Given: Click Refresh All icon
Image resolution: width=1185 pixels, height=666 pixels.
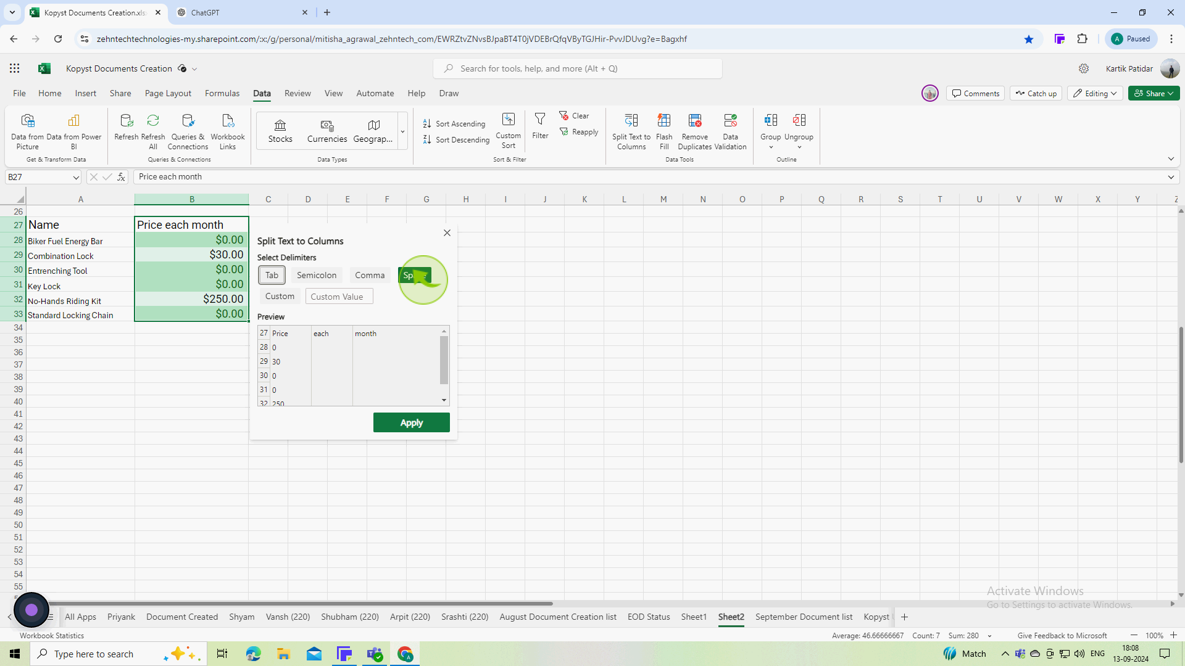Looking at the screenshot, I should coord(153,131).
